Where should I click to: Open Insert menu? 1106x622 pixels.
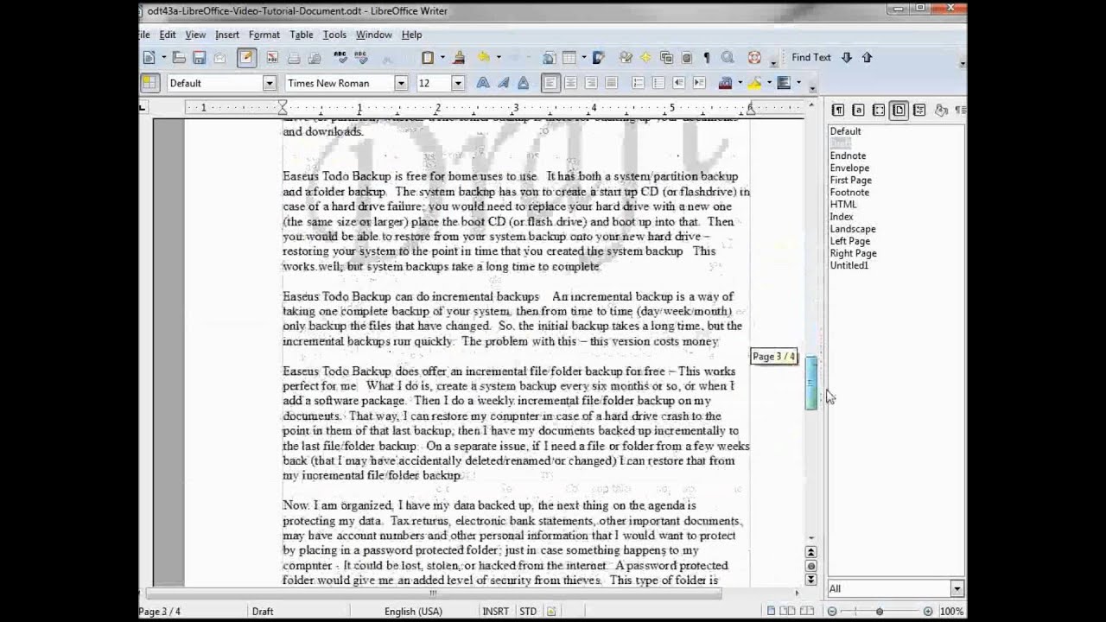pos(227,35)
